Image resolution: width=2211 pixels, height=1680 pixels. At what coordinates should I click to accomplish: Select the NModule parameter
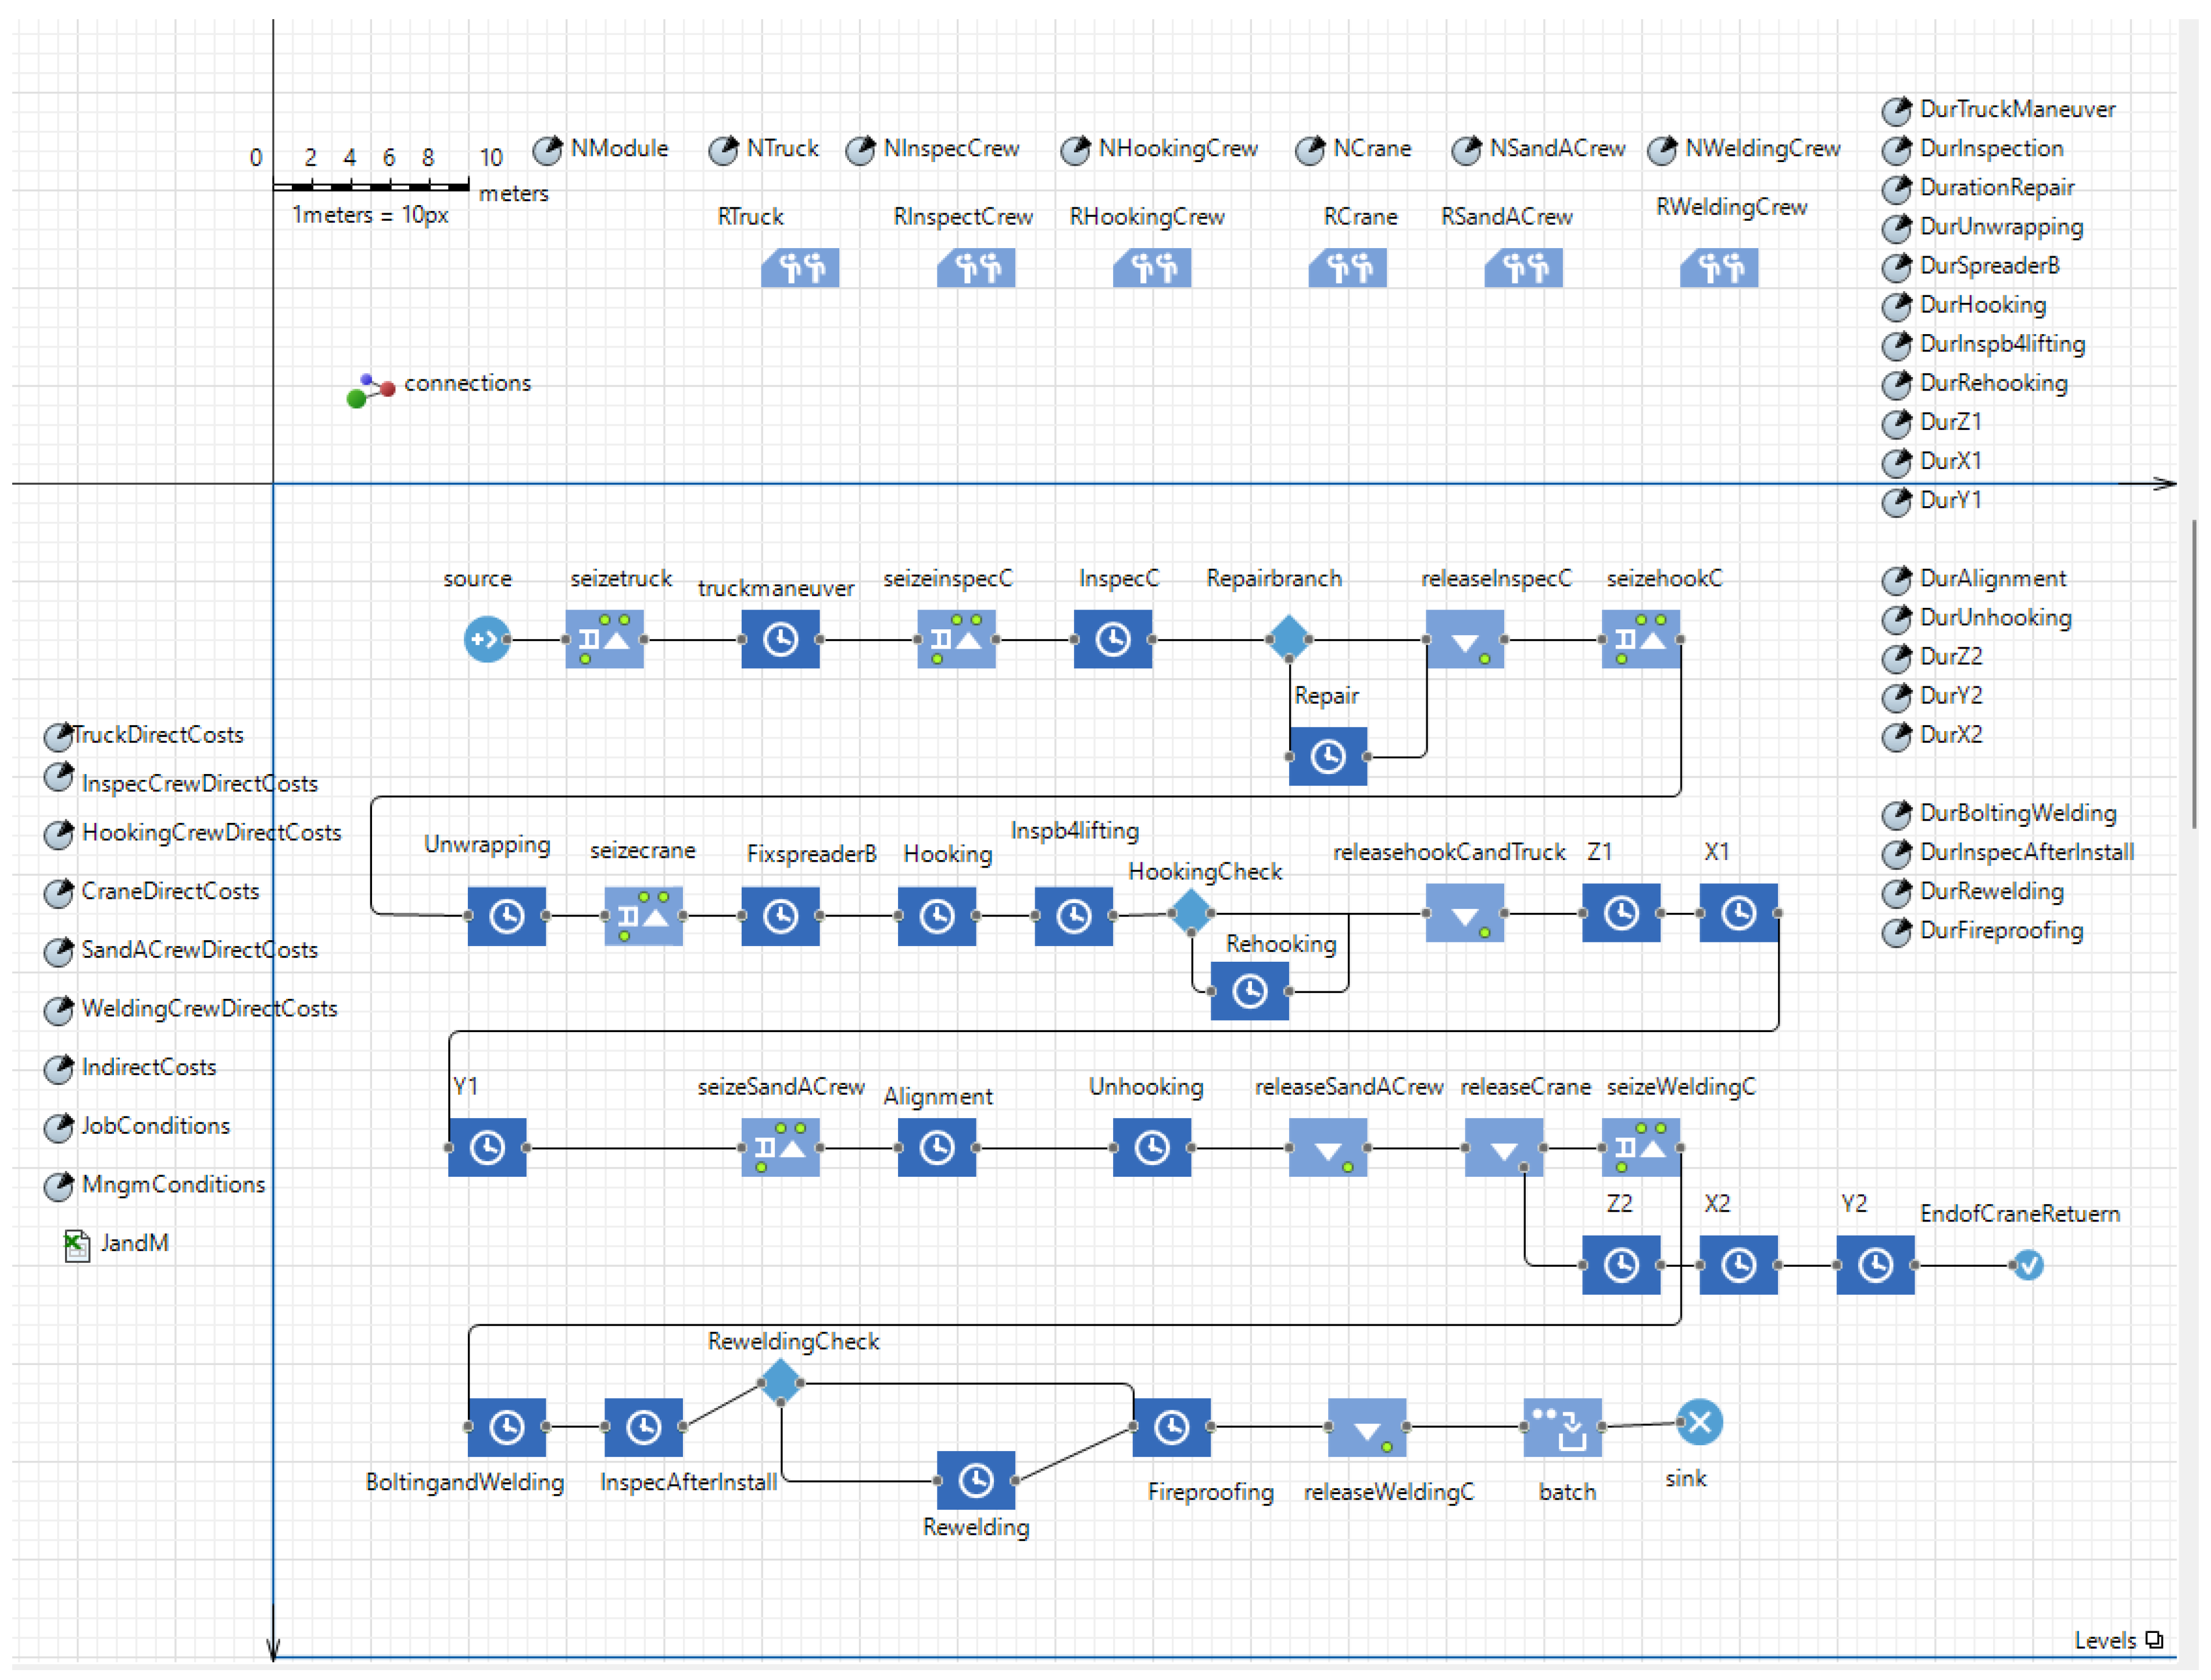click(547, 151)
